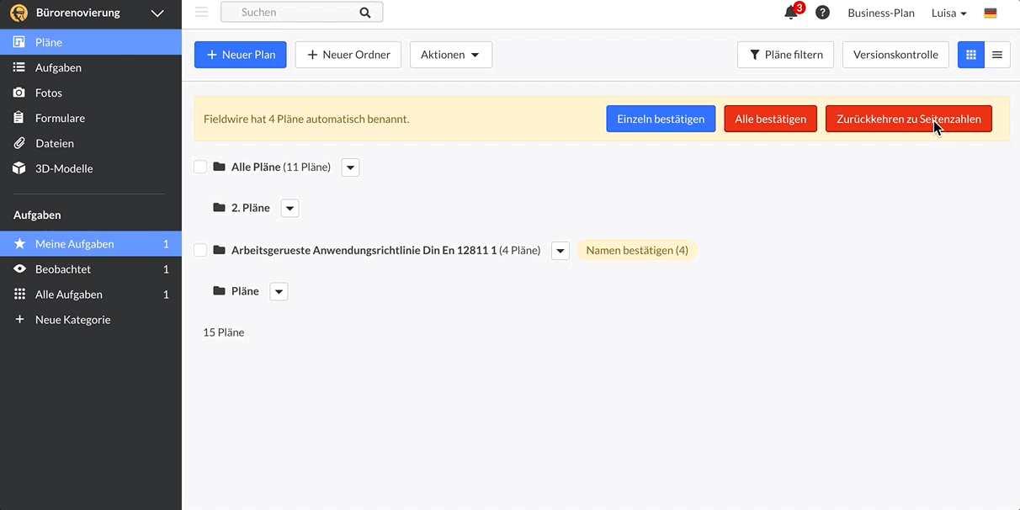This screenshot has height=510, width=1020.
Task: Click the Neuer Ordner button
Action: tap(348, 55)
